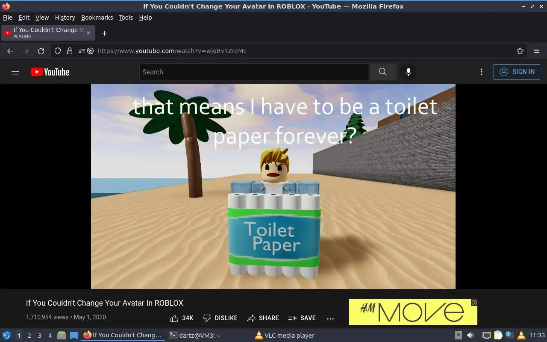Switch to workspace 2

pos(29,336)
